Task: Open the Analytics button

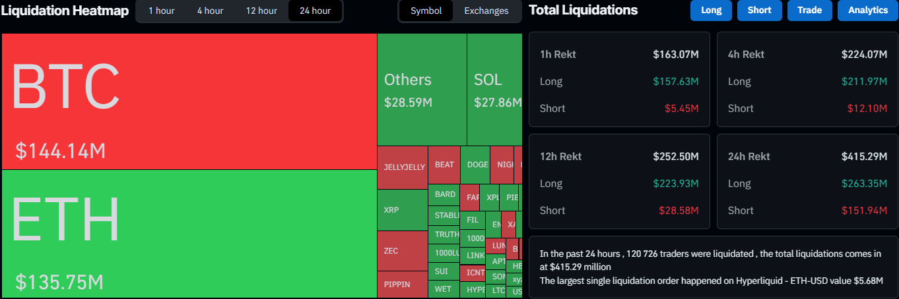Action: (868, 11)
